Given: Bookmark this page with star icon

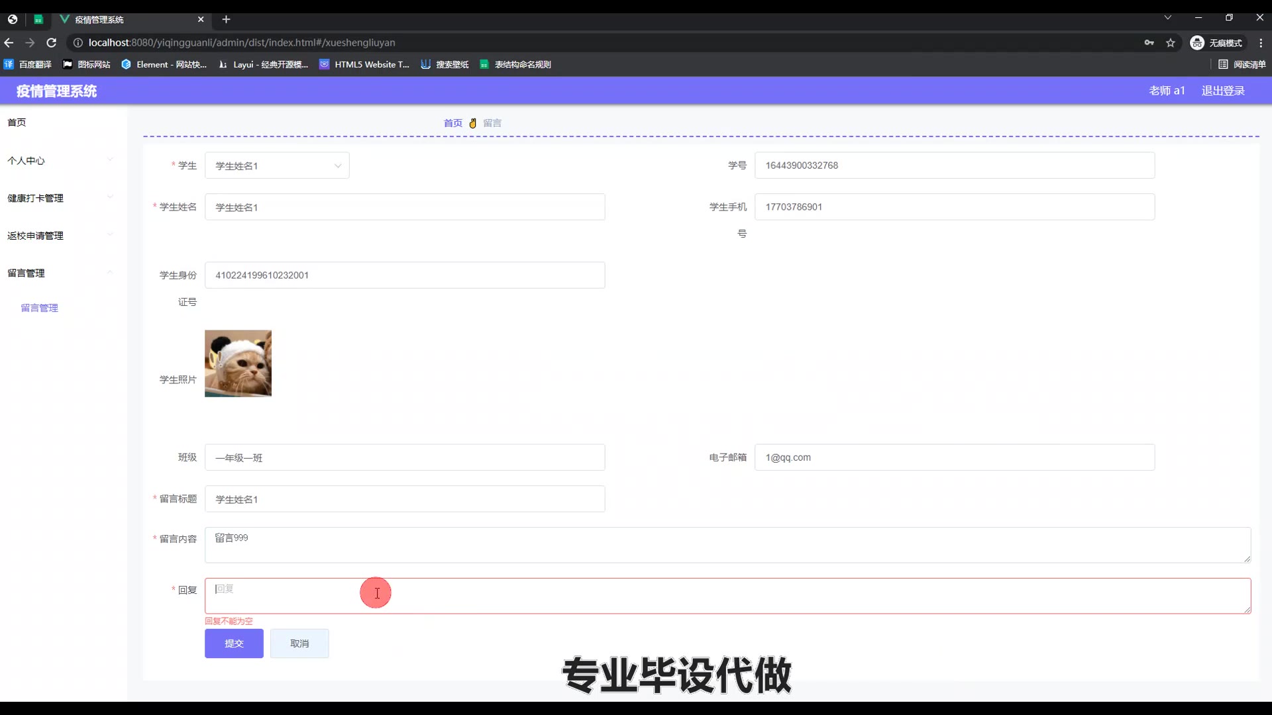Looking at the screenshot, I should (1171, 42).
